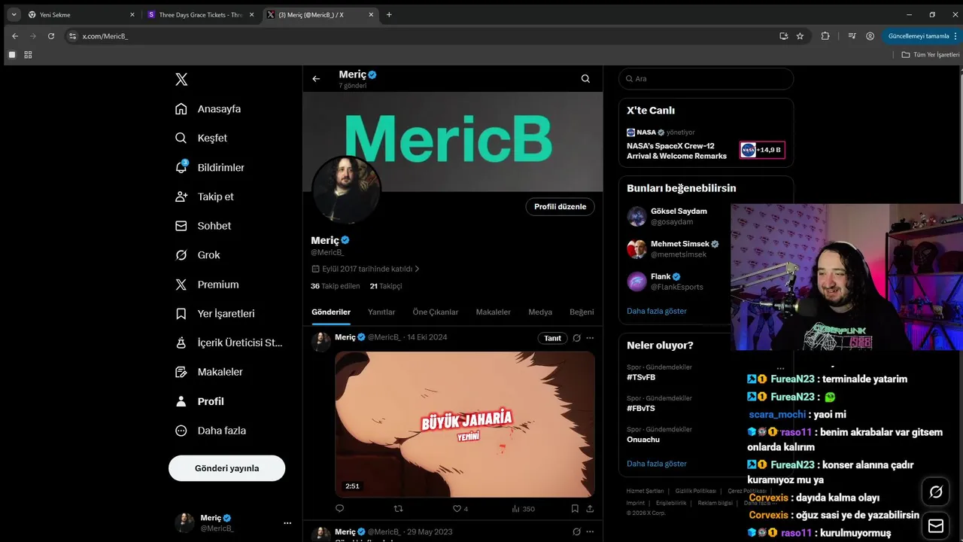The image size is (963, 542).
Task: Open İçerik Üreticisi Stüdyosu item
Action: point(229,343)
